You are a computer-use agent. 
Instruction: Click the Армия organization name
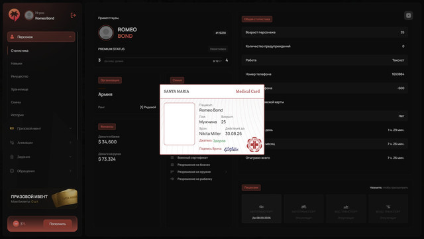point(105,94)
